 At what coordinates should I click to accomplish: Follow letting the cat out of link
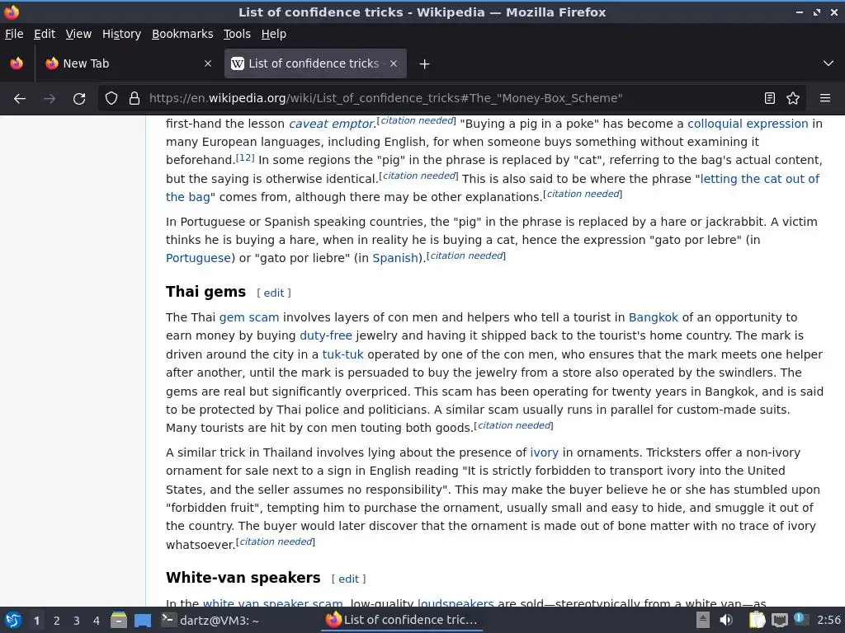click(x=760, y=179)
